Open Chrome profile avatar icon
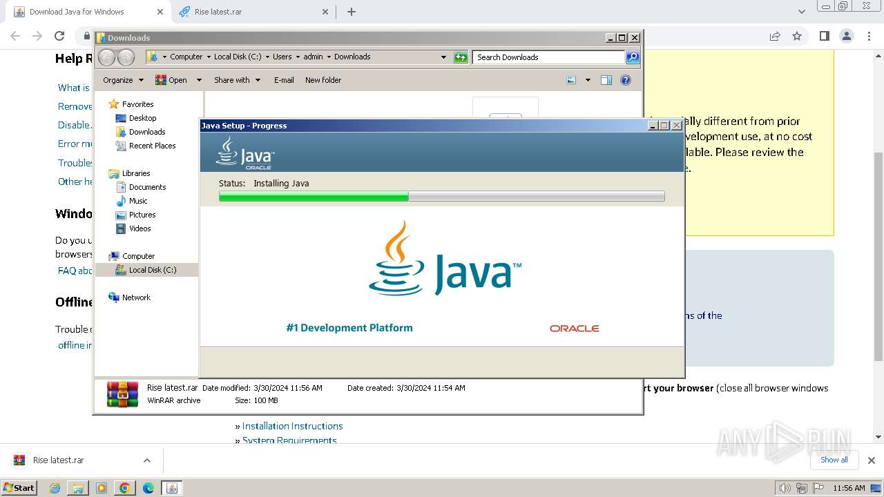This screenshot has height=497, width=884. click(x=846, y=36)
